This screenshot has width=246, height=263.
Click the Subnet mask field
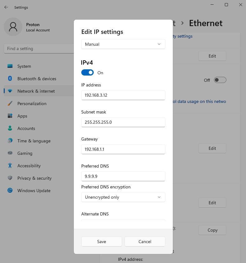123,122
